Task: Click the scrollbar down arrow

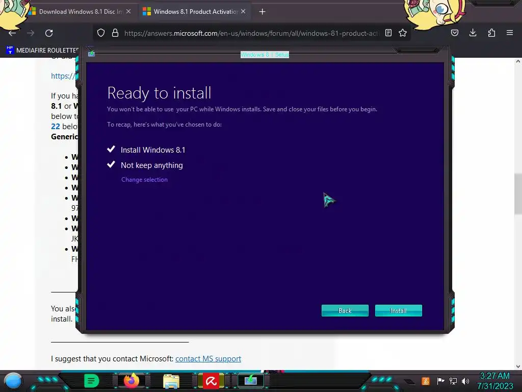Action: coord(518,366)
